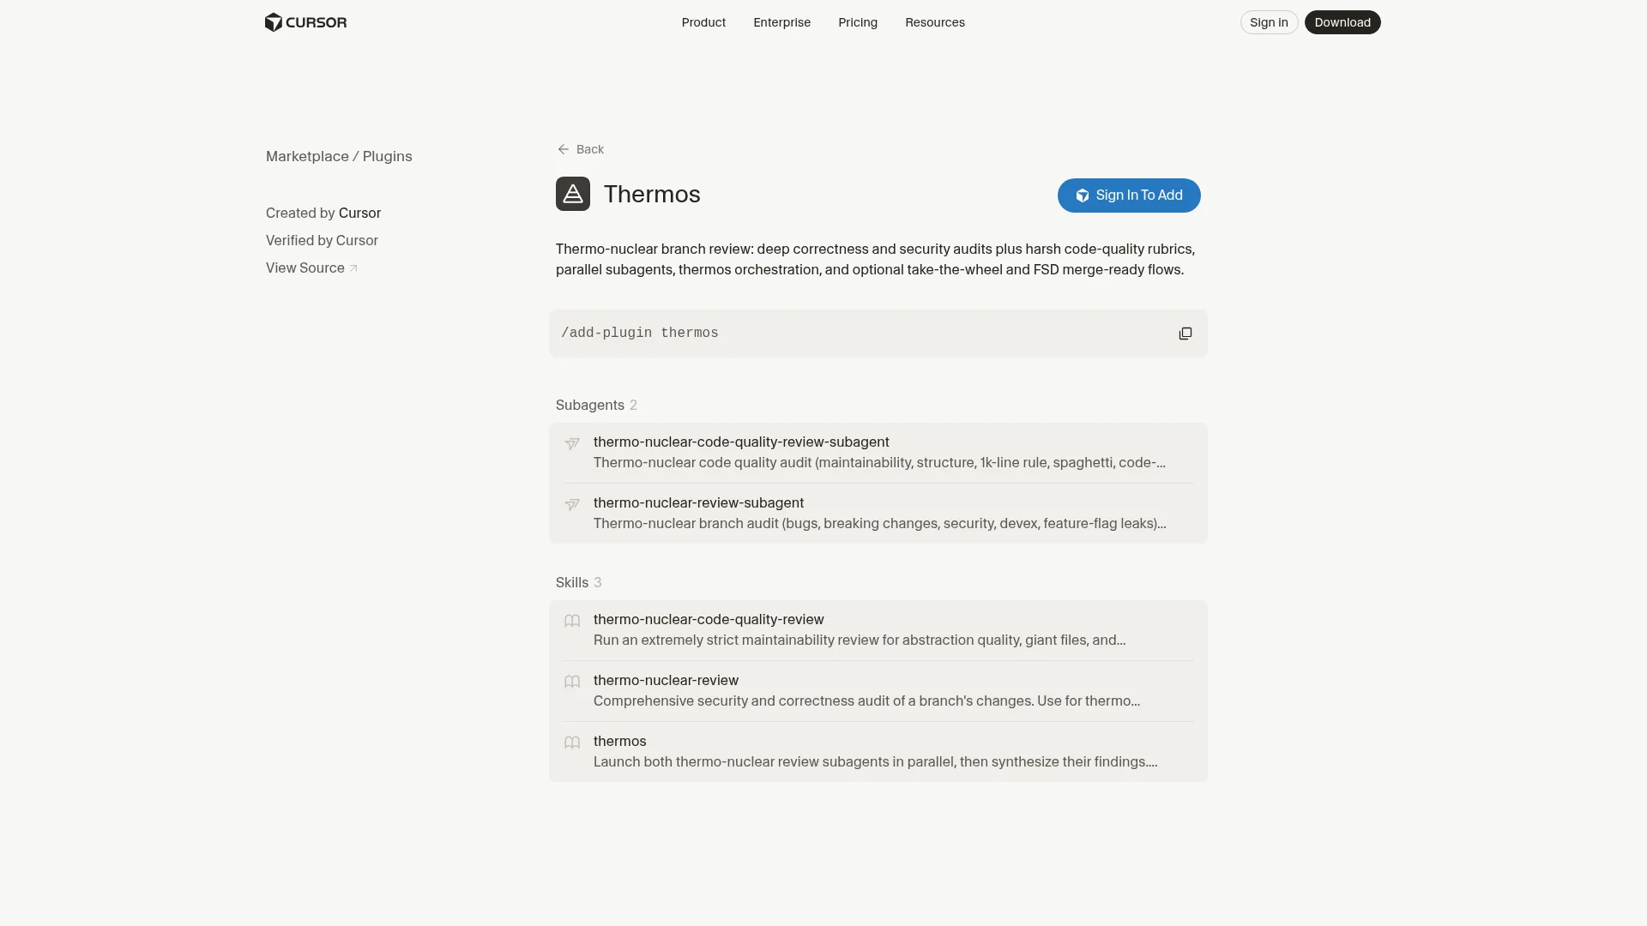1647x926 pixels.
Task: Copy the /add-plugin thermos command
Action: [1185, 334]
